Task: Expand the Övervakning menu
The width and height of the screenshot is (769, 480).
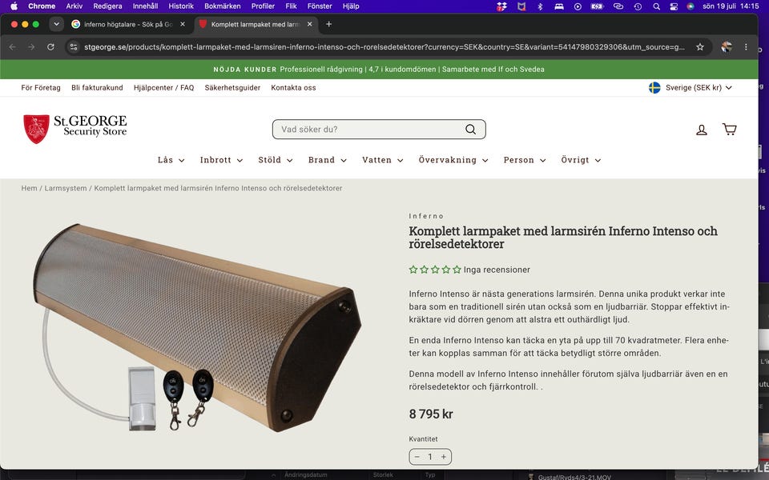Action: tap(453, 160)
